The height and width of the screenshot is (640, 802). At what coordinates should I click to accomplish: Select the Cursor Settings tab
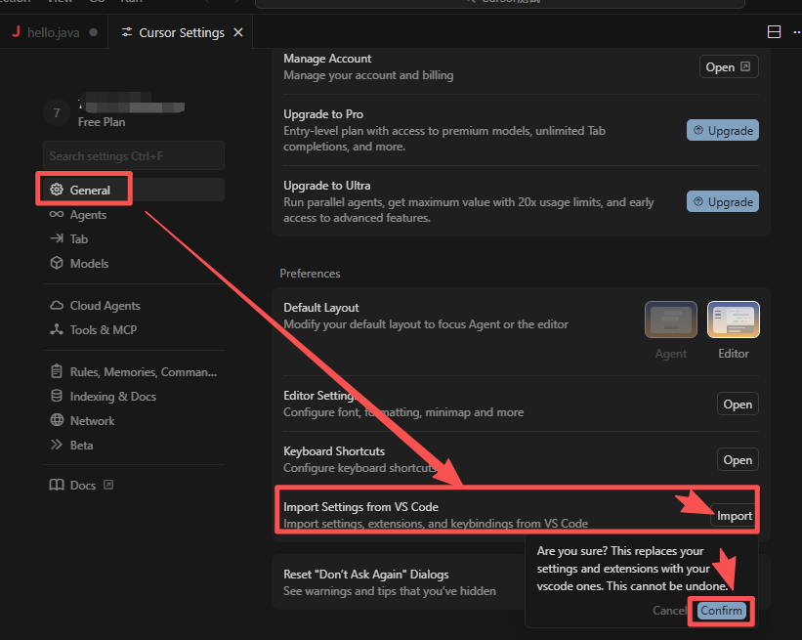[181, 33]
